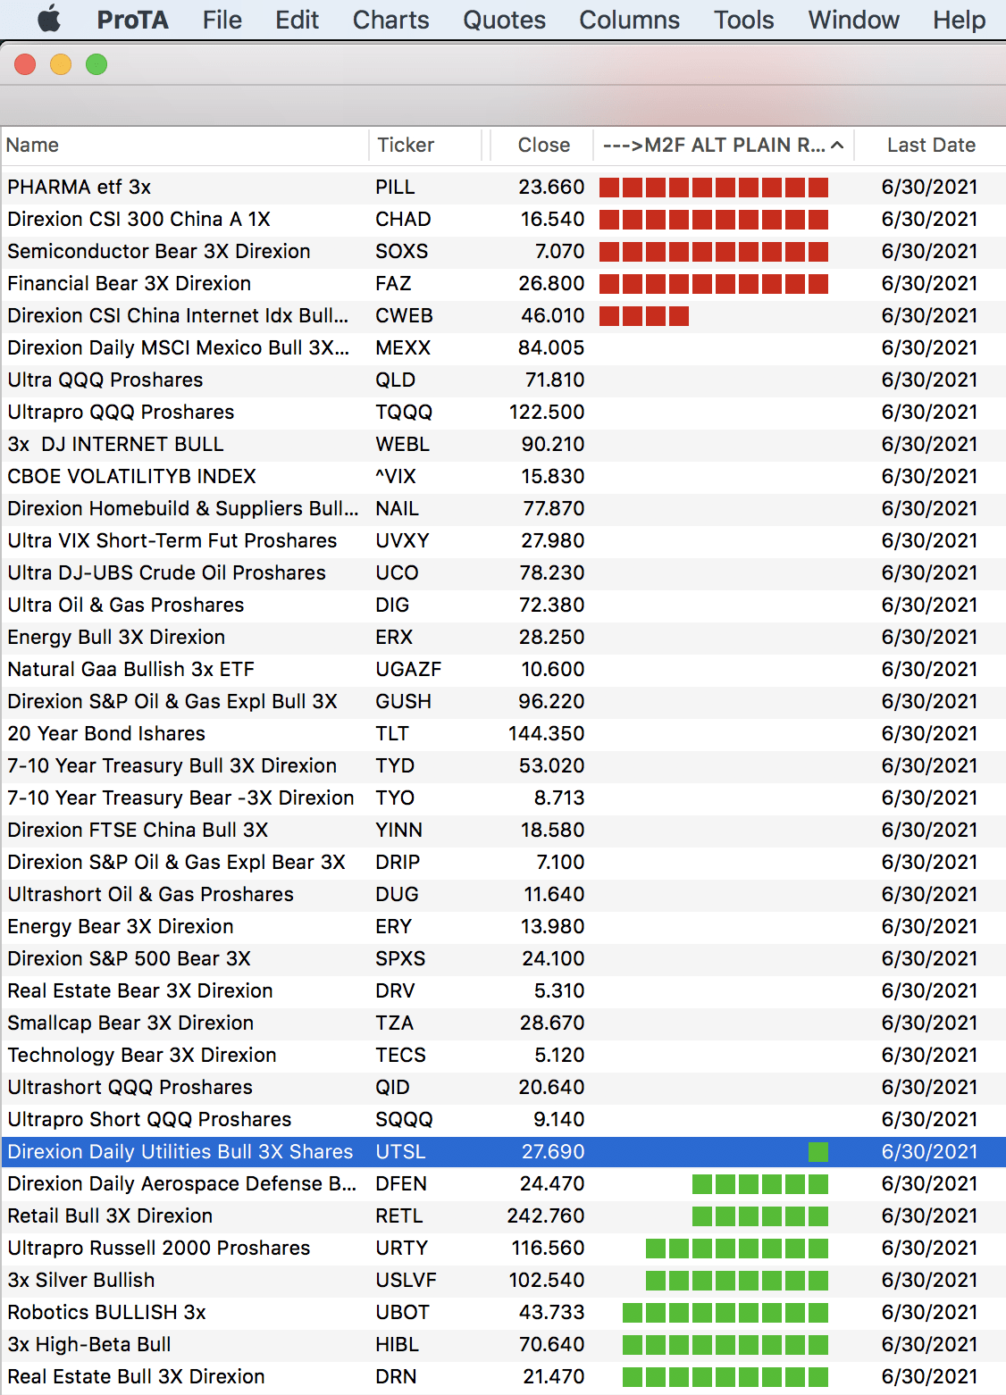Sort by the Name column header
The image size is (1006, 1395).
point(185,146)
